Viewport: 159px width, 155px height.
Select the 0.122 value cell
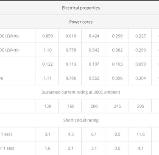coord(47,64)
